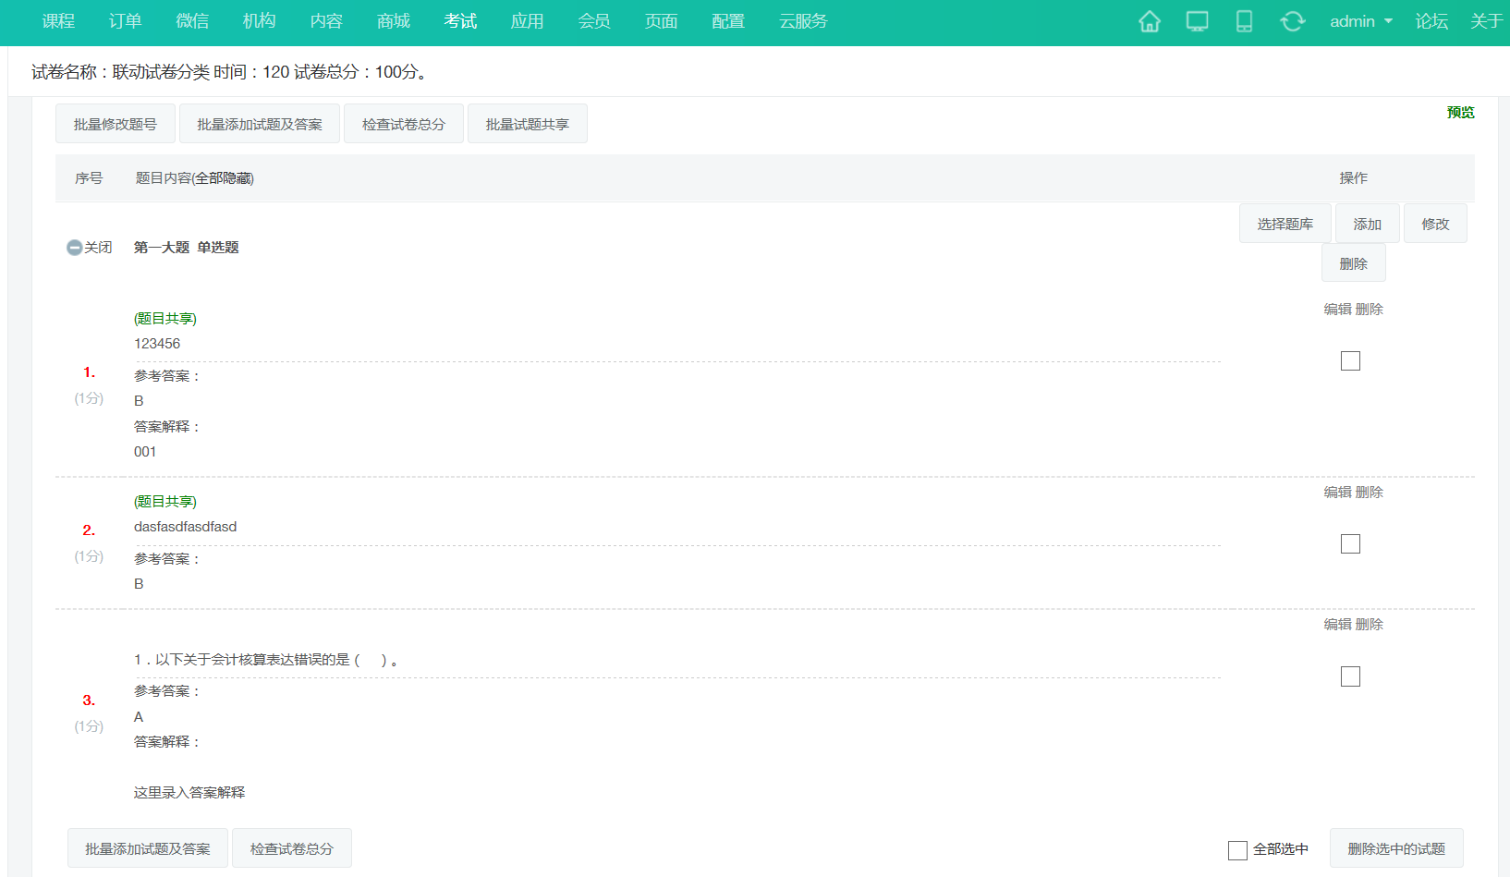1510x877 pixels.
Task: Click 编辑 for question 1
Action: tap(1337, 310)
